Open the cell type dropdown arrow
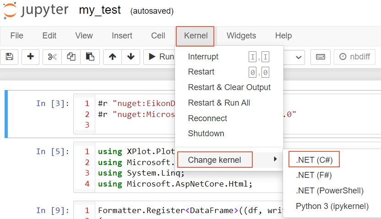 (299, 57)
